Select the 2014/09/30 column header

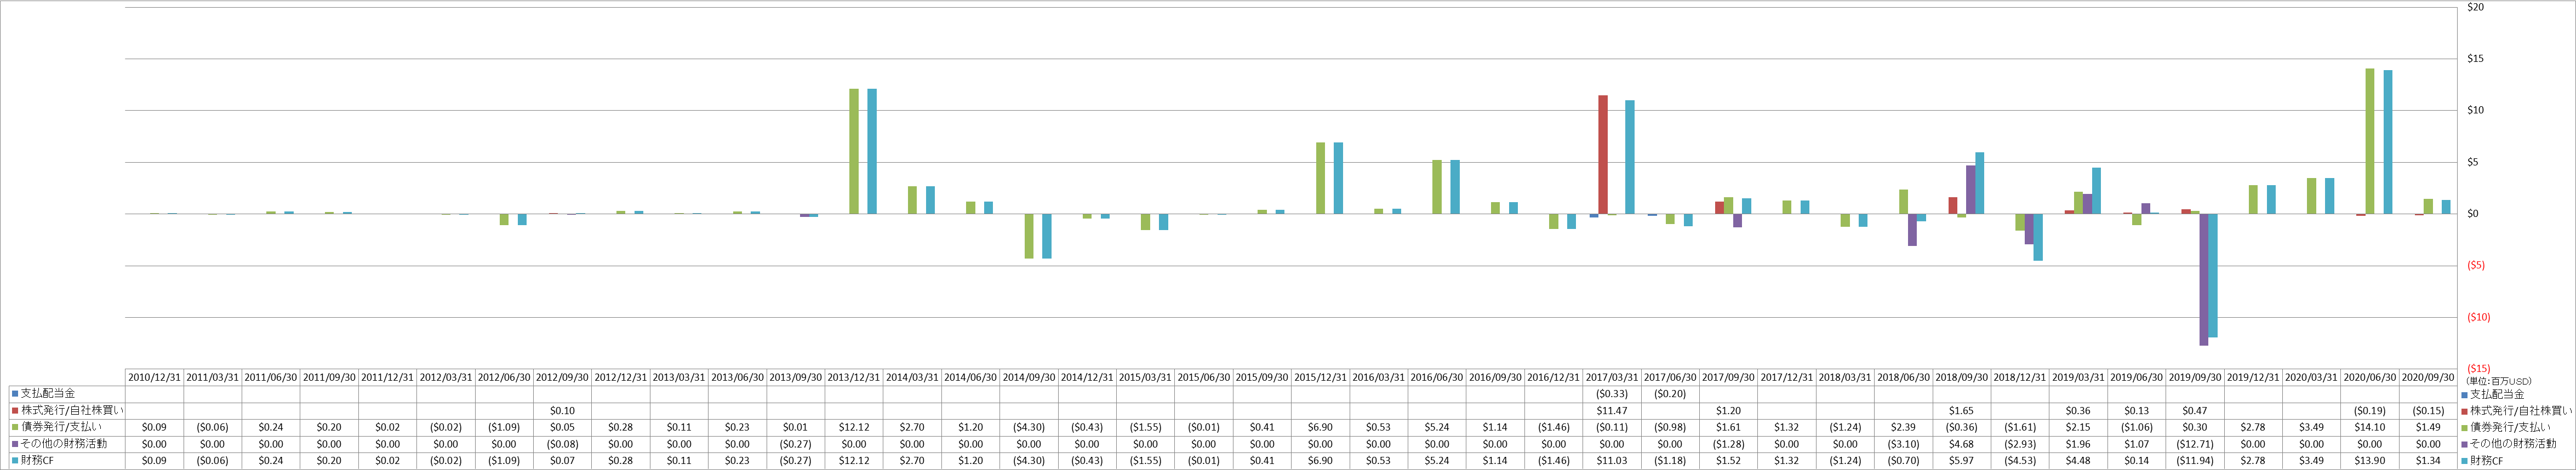pyautogui.click(x=1029, y=377)
